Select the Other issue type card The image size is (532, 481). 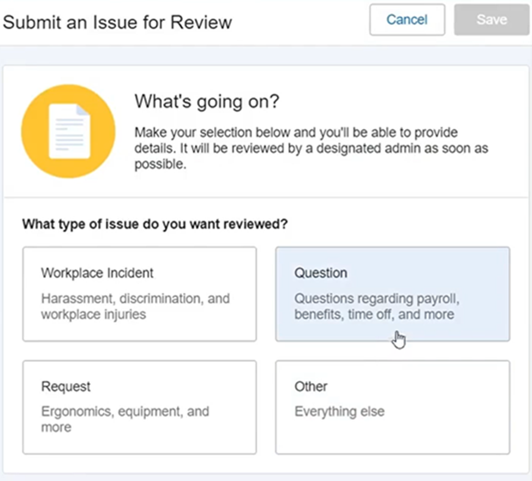(392, 407)
